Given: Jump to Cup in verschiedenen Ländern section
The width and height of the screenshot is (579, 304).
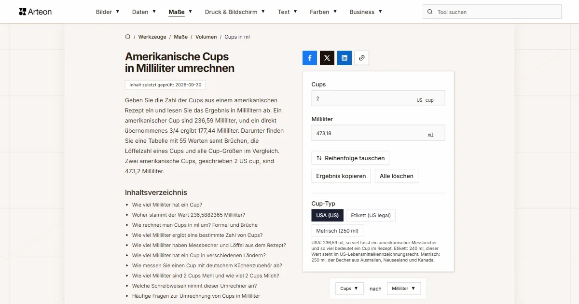Looking at the screenshot, I should click(199, 255).
